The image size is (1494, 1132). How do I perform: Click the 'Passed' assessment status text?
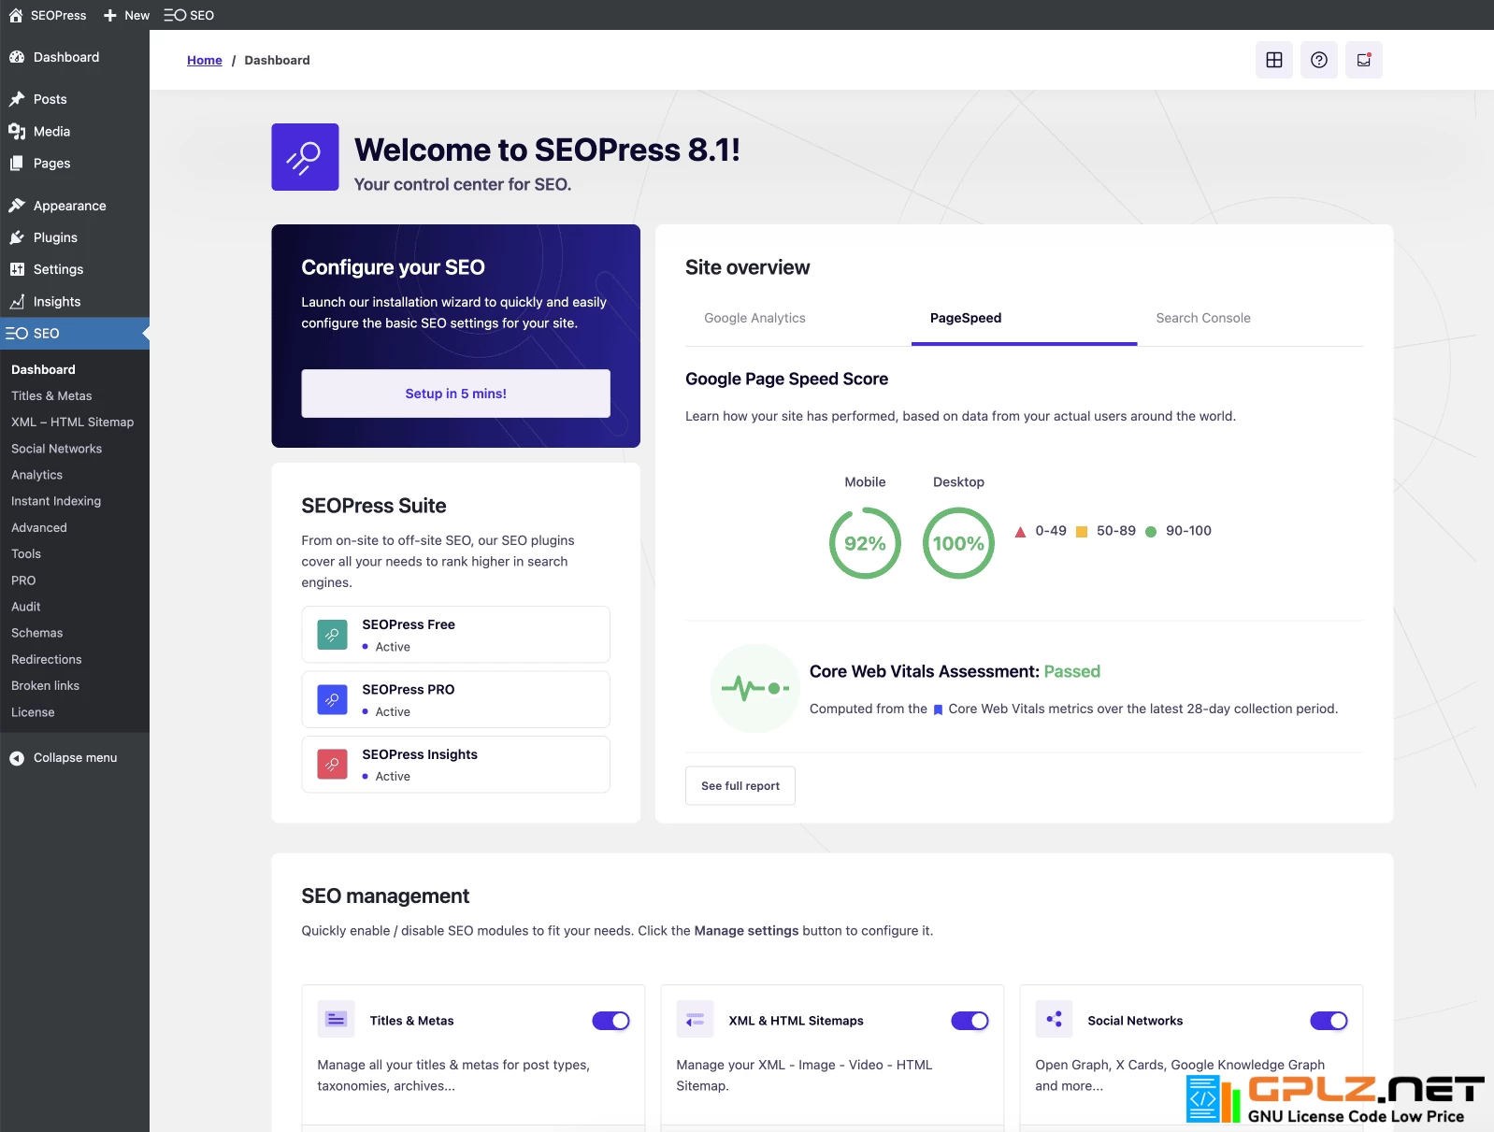pyautogui.click(x=1071, y=672)
